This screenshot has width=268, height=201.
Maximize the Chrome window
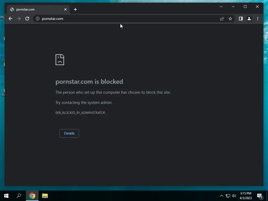[245, 7]
